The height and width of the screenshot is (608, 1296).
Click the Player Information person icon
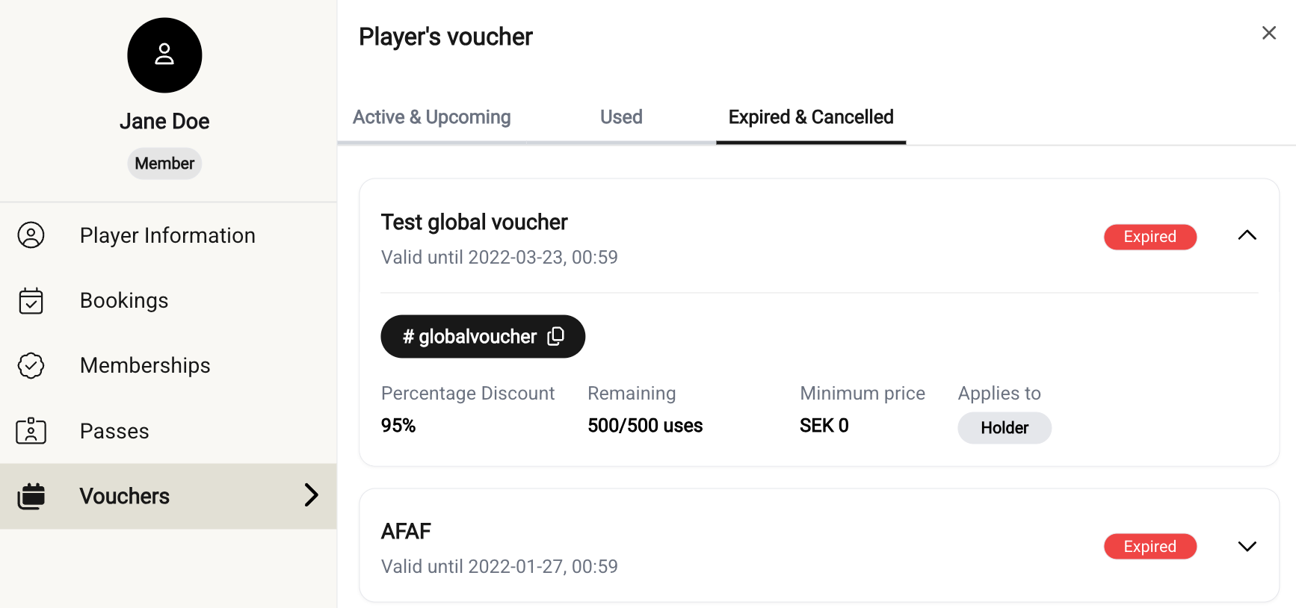click(31, 235)
